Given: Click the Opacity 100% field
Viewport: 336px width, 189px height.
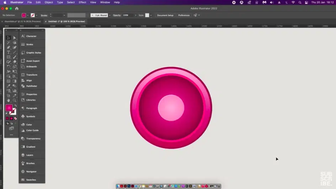Looking at the screenshot, I should pos(128,15).
